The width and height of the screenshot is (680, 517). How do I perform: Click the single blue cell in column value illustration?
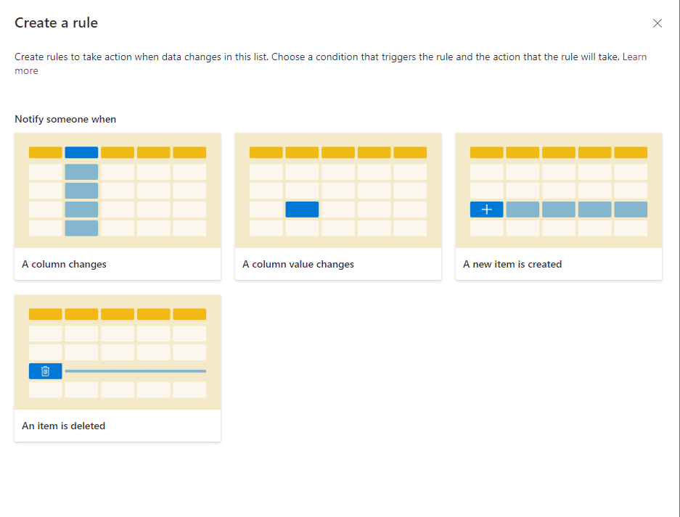pyautogui.click(x=302, y=210)
